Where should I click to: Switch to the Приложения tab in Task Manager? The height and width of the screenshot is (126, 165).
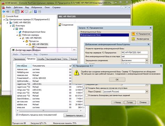[x=19, y=59]
